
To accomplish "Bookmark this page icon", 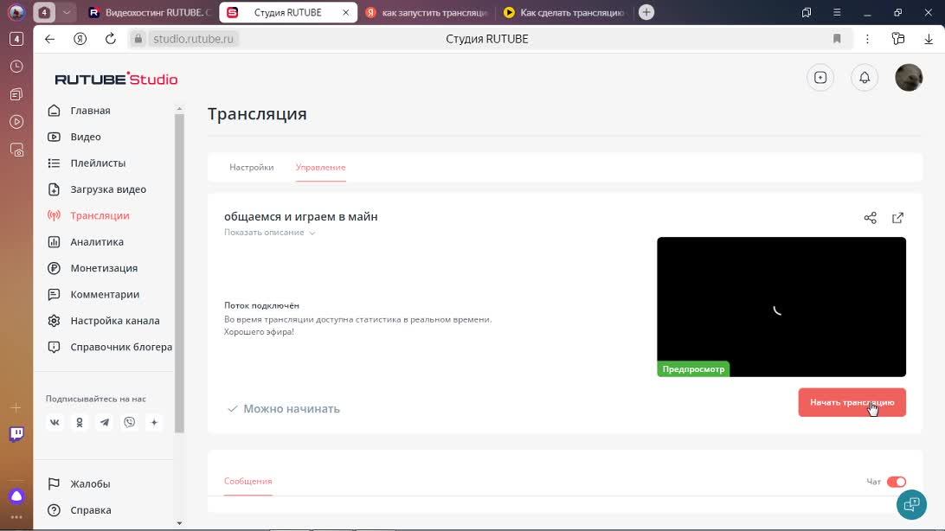I will coord(837,39).
